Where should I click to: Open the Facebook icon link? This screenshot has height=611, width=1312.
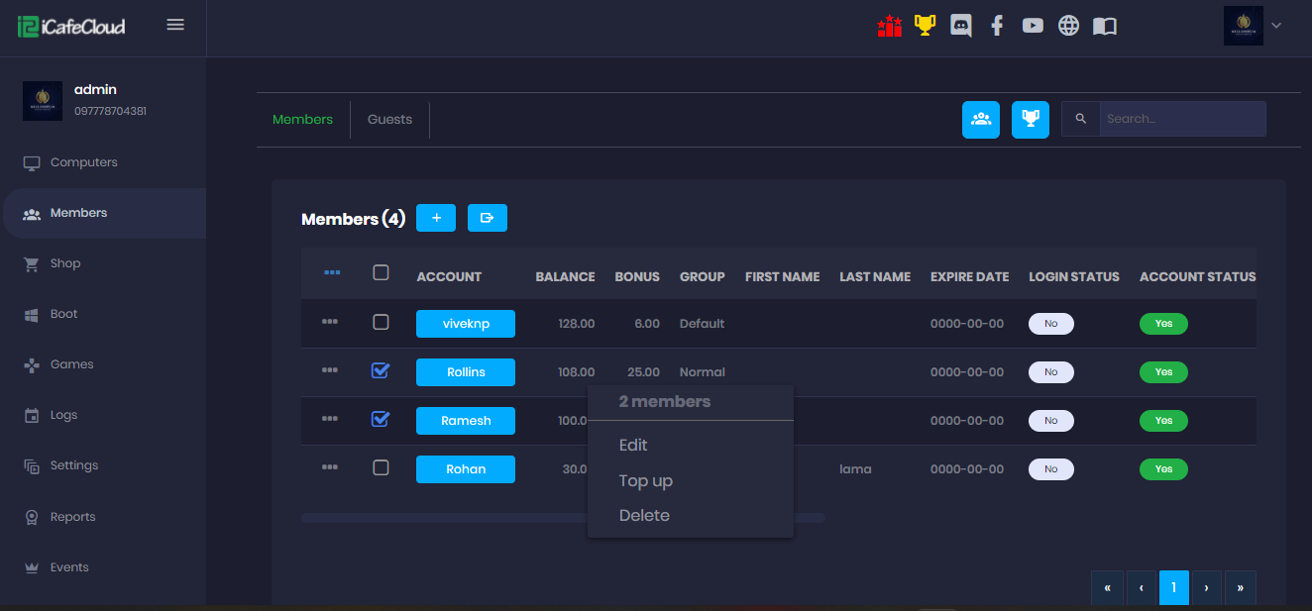click(997, 26)
